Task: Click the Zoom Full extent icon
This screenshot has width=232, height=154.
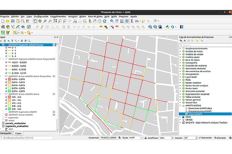Action: click(x=55, y=21)
